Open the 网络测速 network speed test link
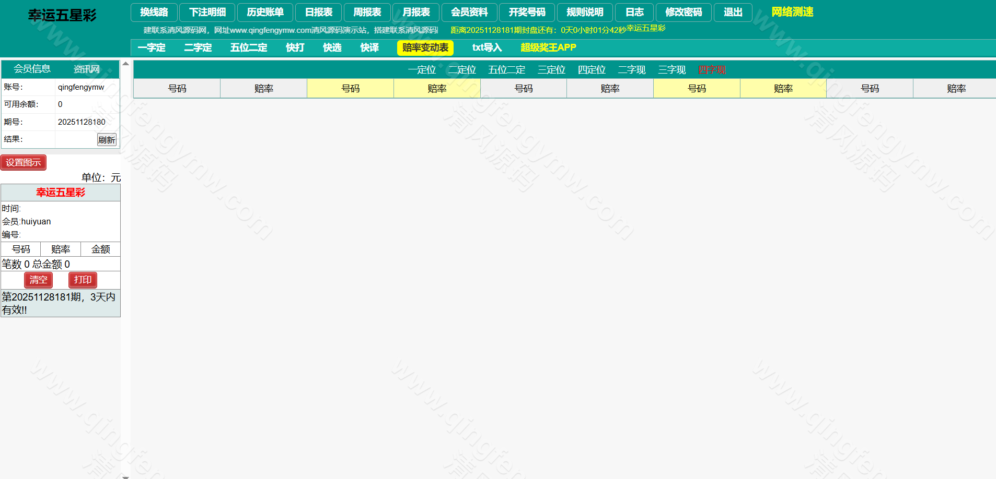Screen dimensions: 996x479 [792, 12]
